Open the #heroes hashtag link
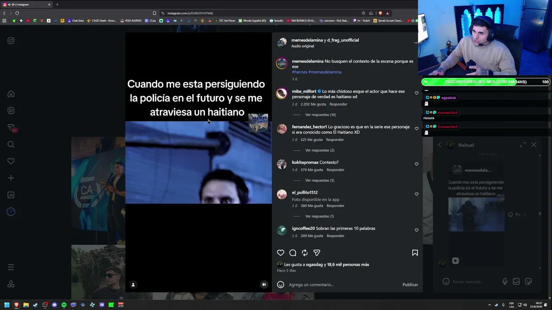 300,72
